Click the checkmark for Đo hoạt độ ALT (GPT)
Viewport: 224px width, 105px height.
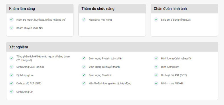(11, 83)
